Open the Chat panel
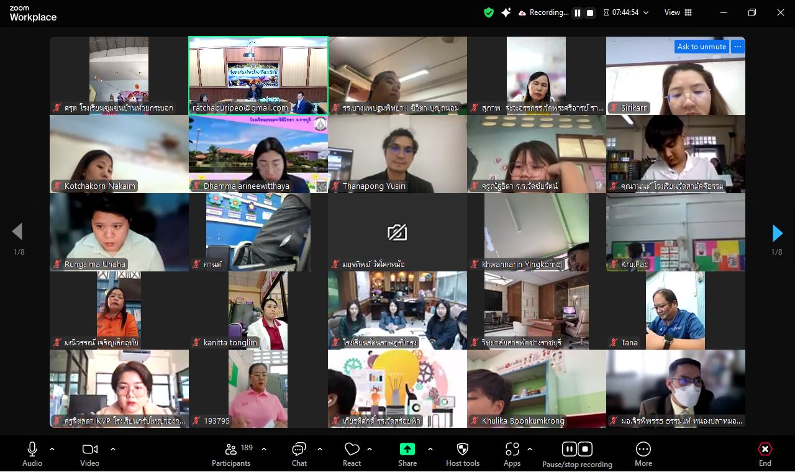Viewport: 795px width, 472px height. coord(299,449)
